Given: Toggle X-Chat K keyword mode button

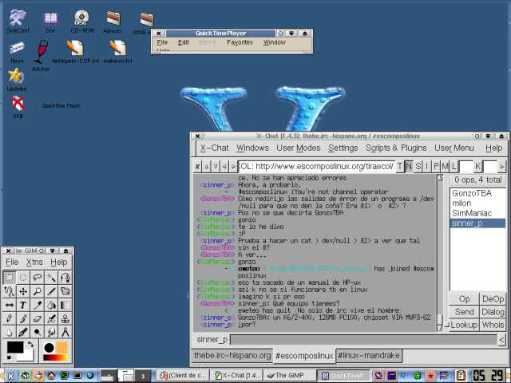Looking at the screenshot, I should [x=477, y=166].
